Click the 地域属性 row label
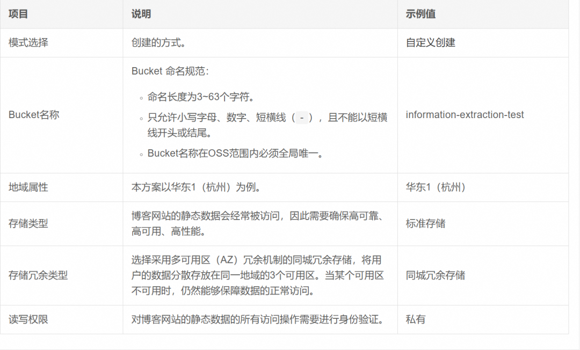The width and height of the screenshot is (580, 350). point(28,187)
